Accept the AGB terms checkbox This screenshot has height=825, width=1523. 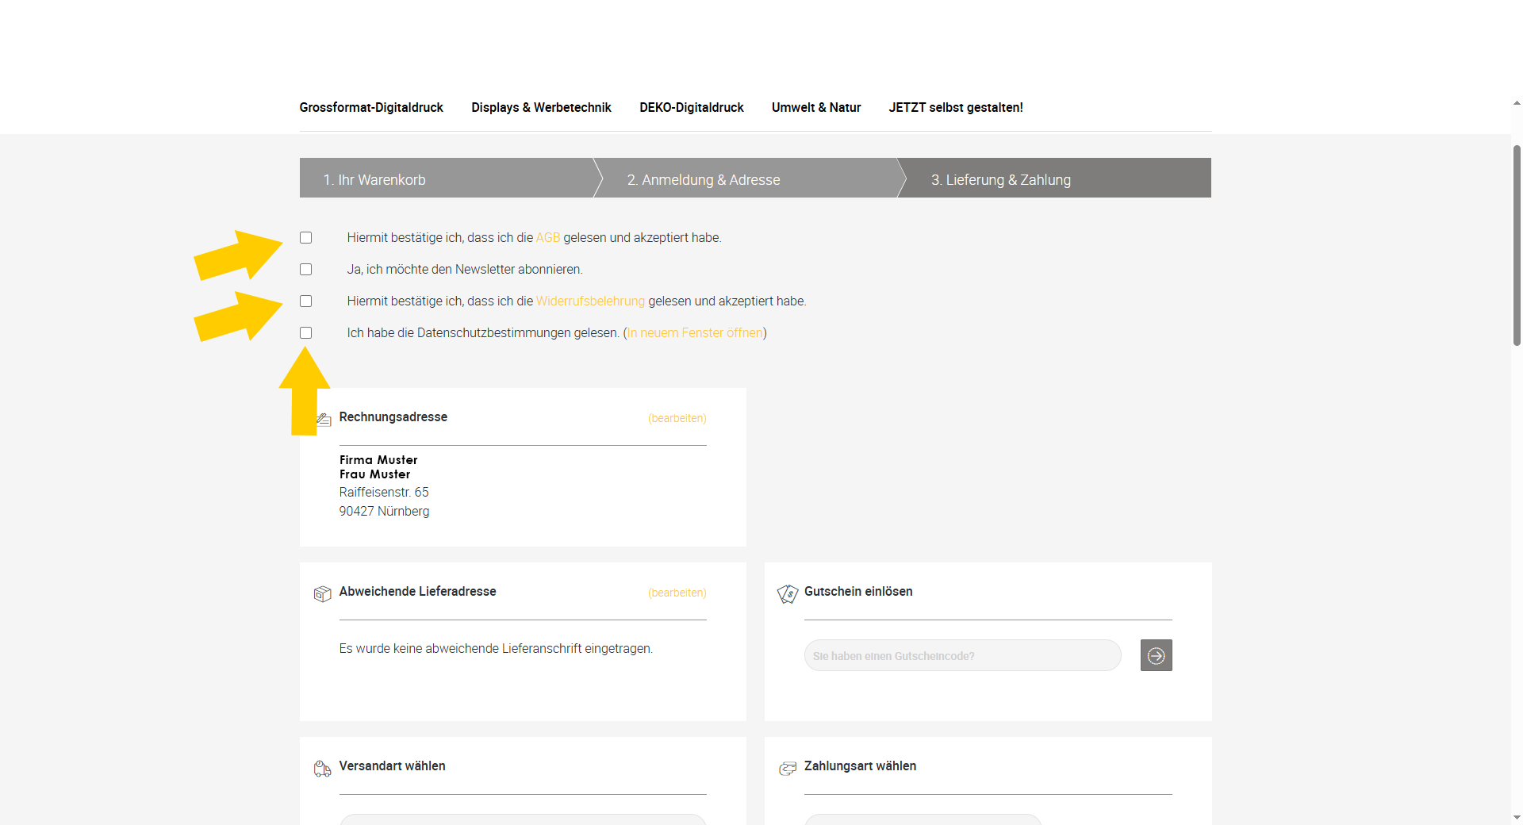click(306, 238)
